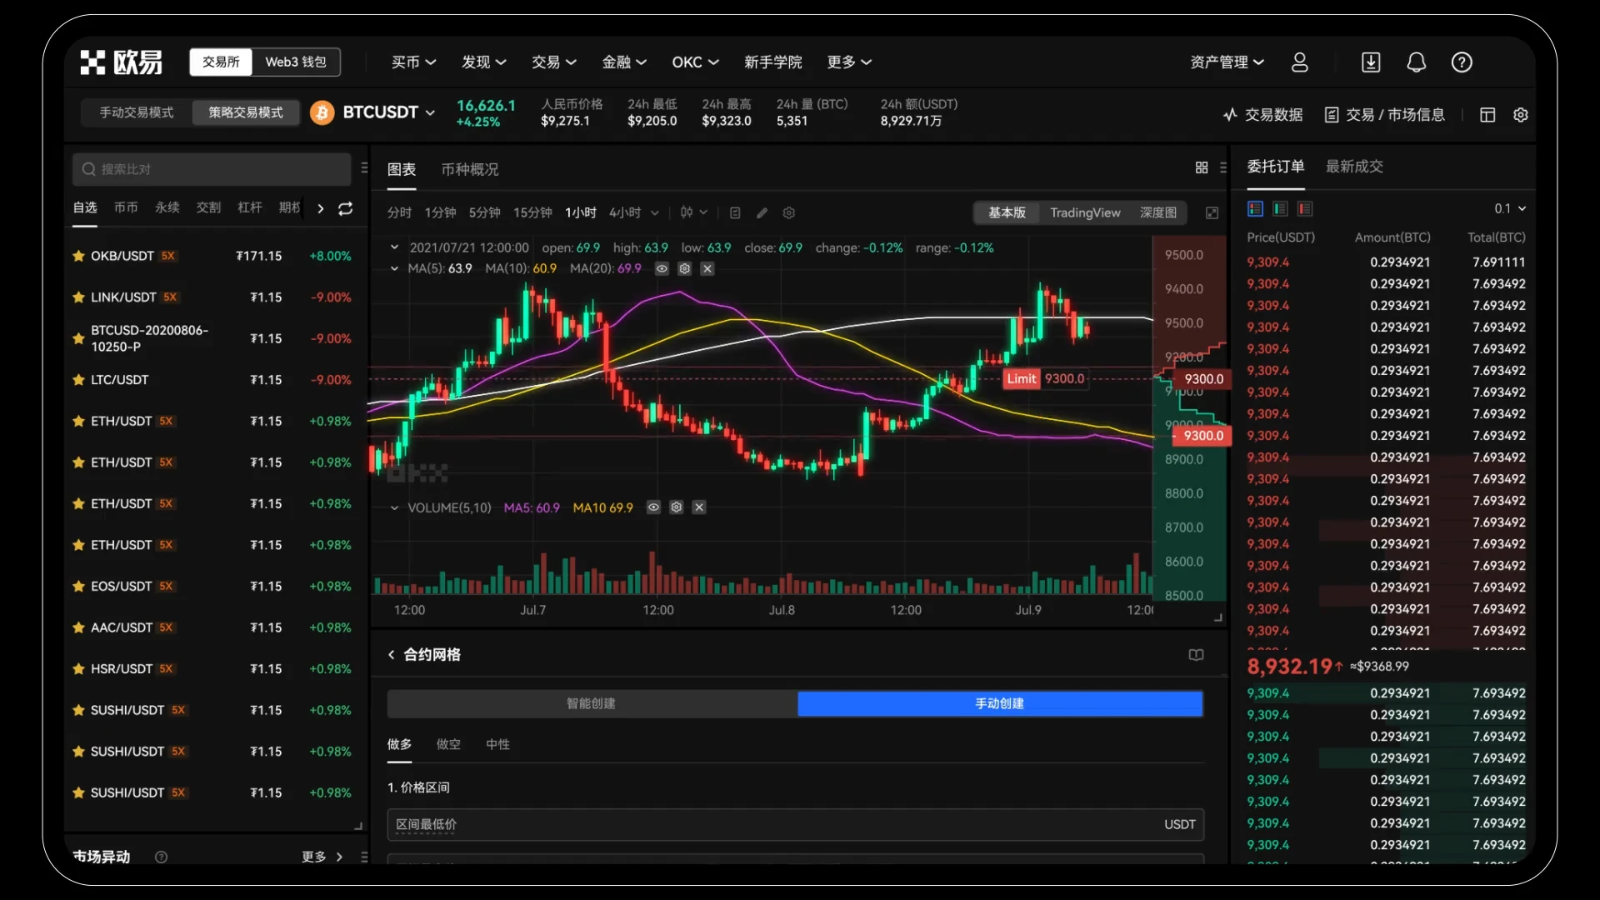The image size is (1600, 900).
Task: Open the download app icon
Action: pyautogui.click(x=1371, y=62)
